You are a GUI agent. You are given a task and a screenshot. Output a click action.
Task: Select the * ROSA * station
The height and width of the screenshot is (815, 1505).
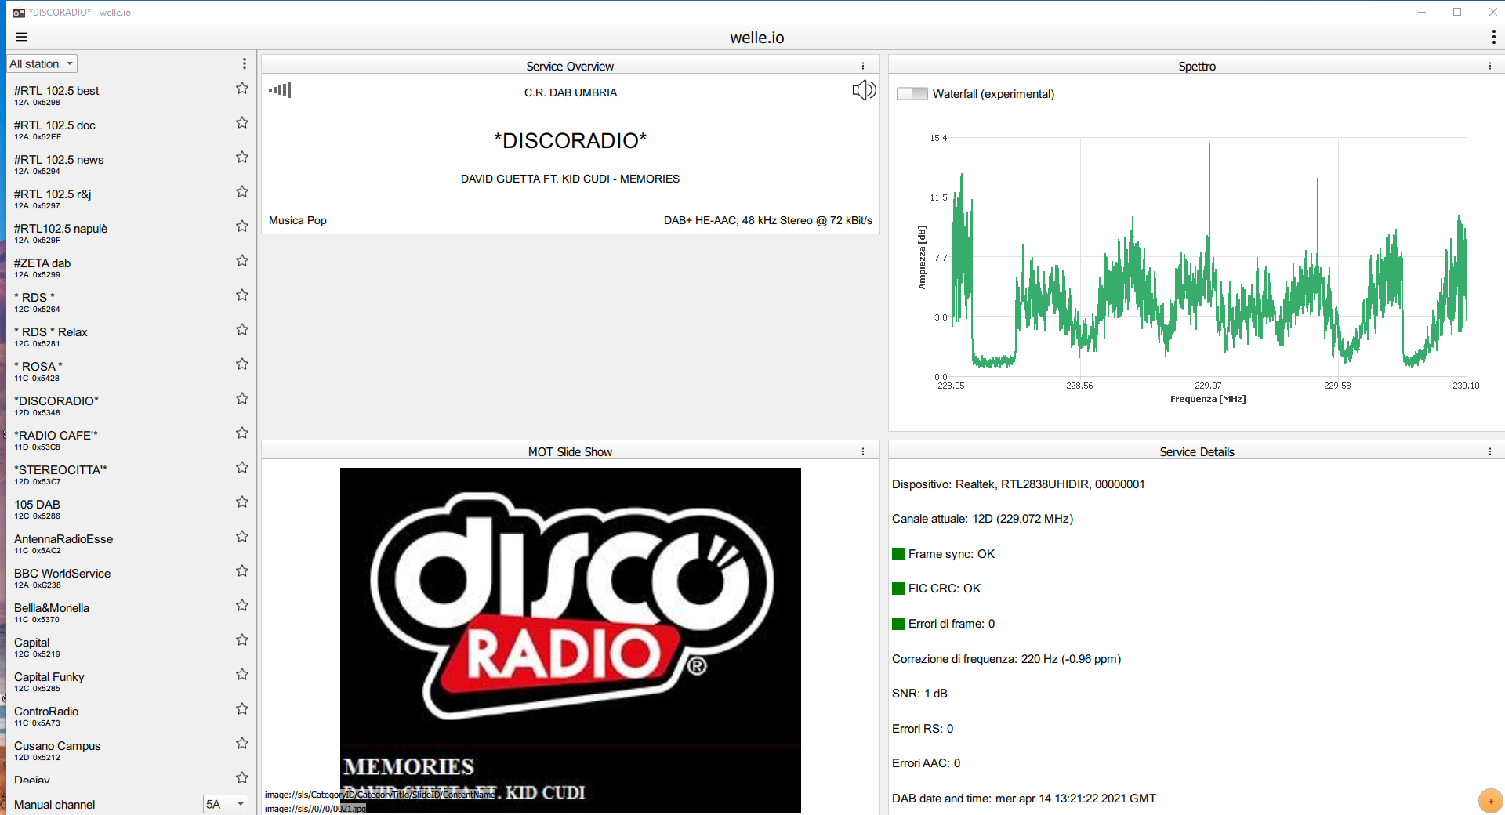118,371
